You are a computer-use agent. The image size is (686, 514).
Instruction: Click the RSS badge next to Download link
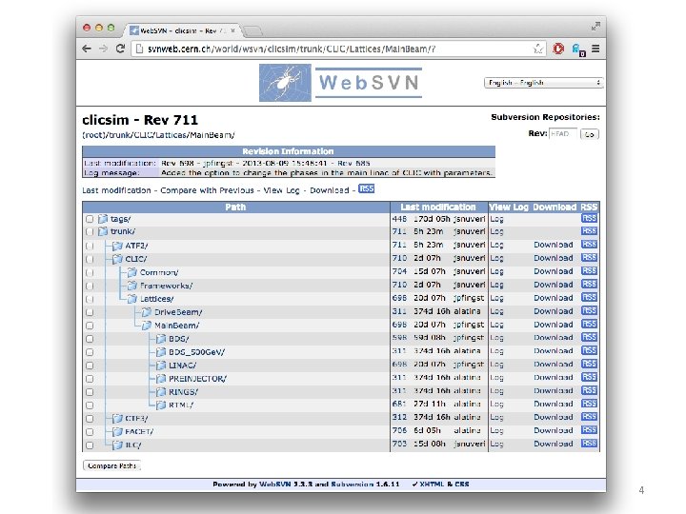pyautogui.click(x=366, y=188)
